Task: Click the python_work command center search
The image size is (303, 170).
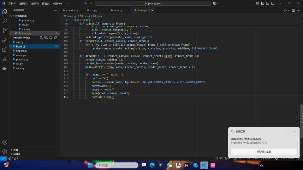Action: tap(153, 3)
